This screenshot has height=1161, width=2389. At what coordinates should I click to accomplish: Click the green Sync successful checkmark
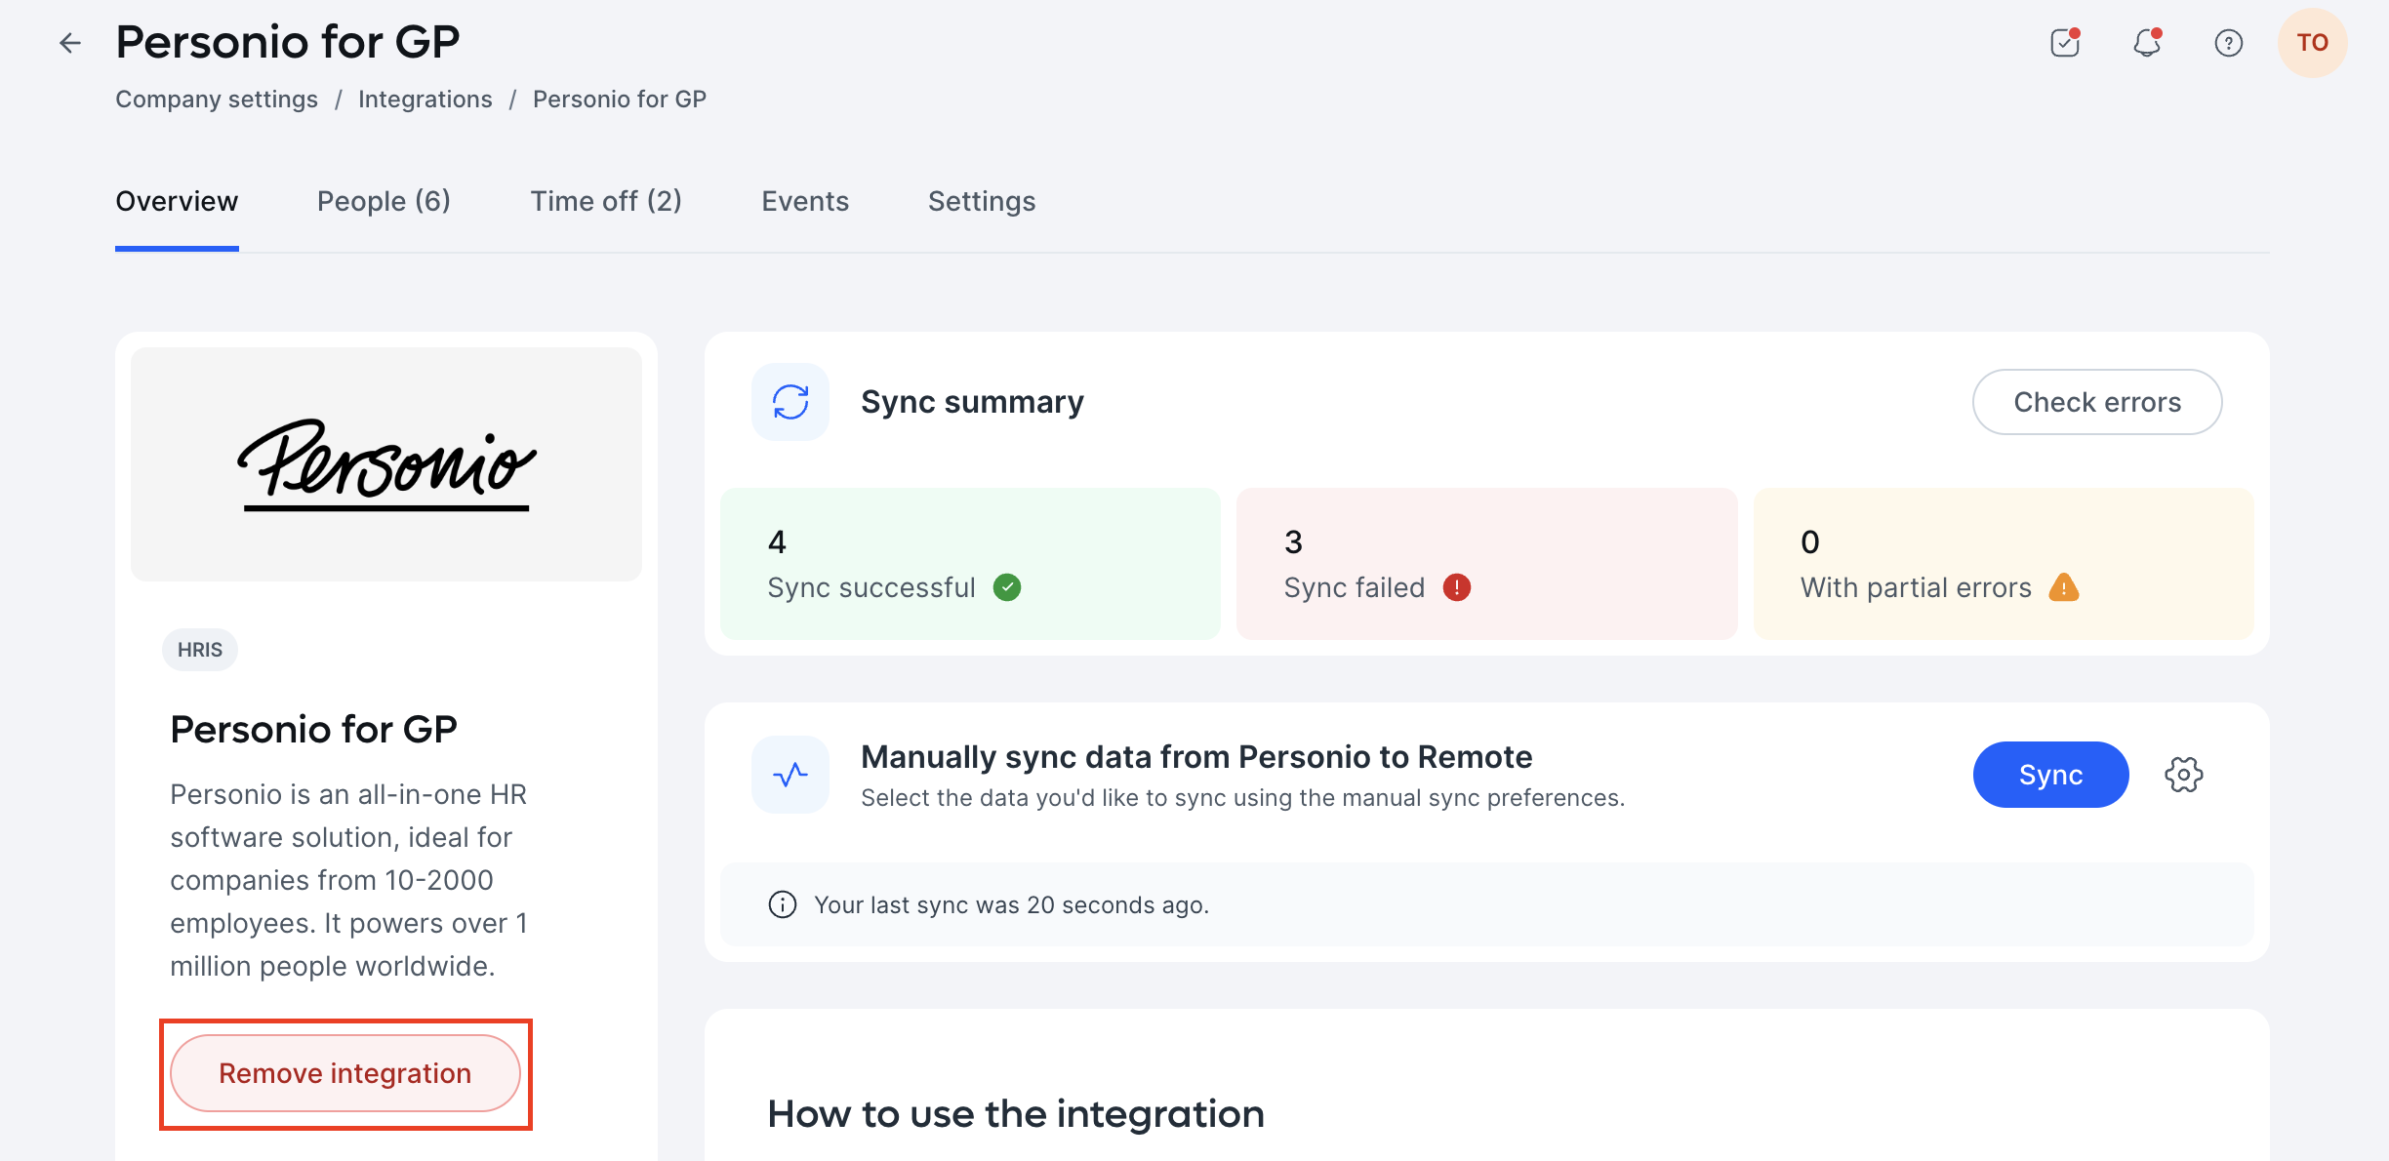pyautogui.click(x=1007, y=587)
